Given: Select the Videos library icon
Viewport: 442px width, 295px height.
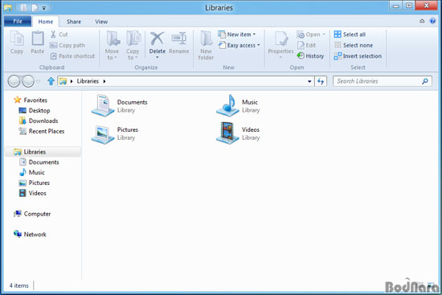Looking at the screenshot, I should tap(227, 133).
